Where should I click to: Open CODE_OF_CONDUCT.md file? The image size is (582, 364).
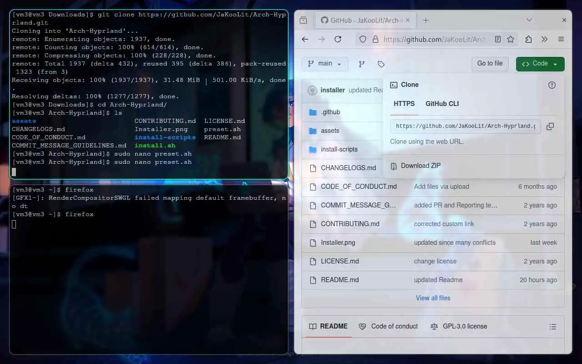tap(359, 187)
